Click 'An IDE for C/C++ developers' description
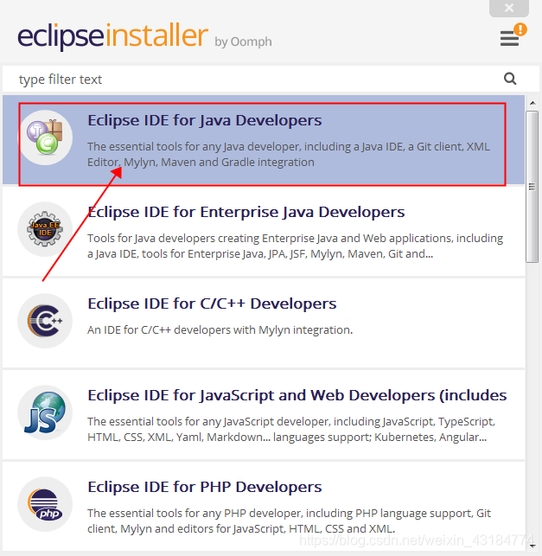This screenshot has width=542, height=556. tap(220, 329)
